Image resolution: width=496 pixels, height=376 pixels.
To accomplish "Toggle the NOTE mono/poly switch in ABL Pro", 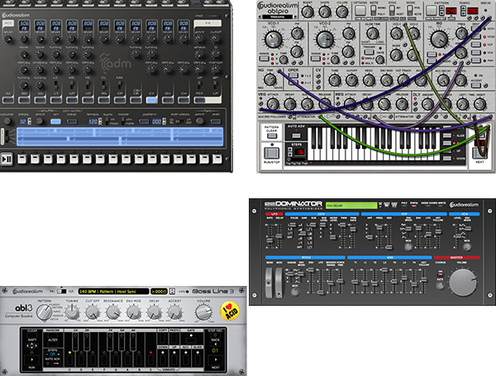I will click(374, 11).
